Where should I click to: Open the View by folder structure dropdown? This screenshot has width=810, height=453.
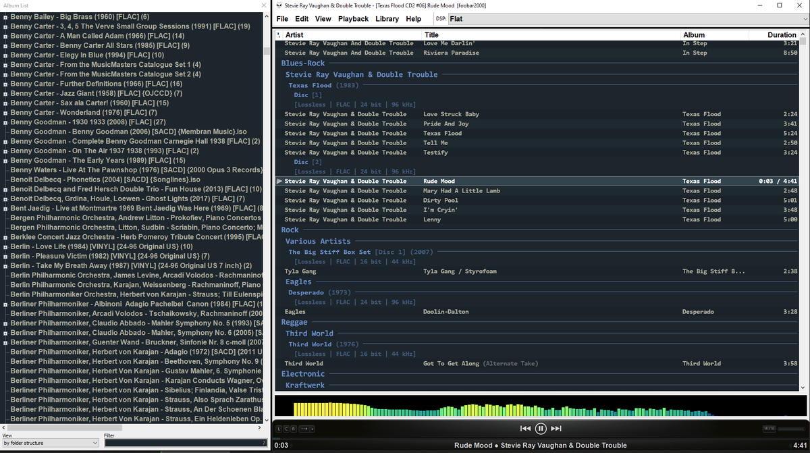pos(51,443)
